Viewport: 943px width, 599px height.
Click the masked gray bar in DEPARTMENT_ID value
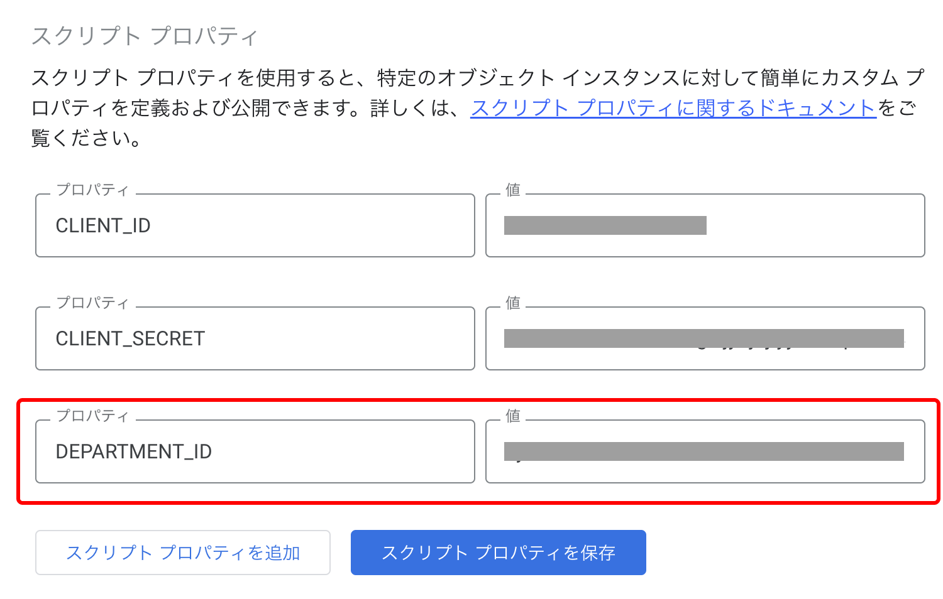pos(703,451)
